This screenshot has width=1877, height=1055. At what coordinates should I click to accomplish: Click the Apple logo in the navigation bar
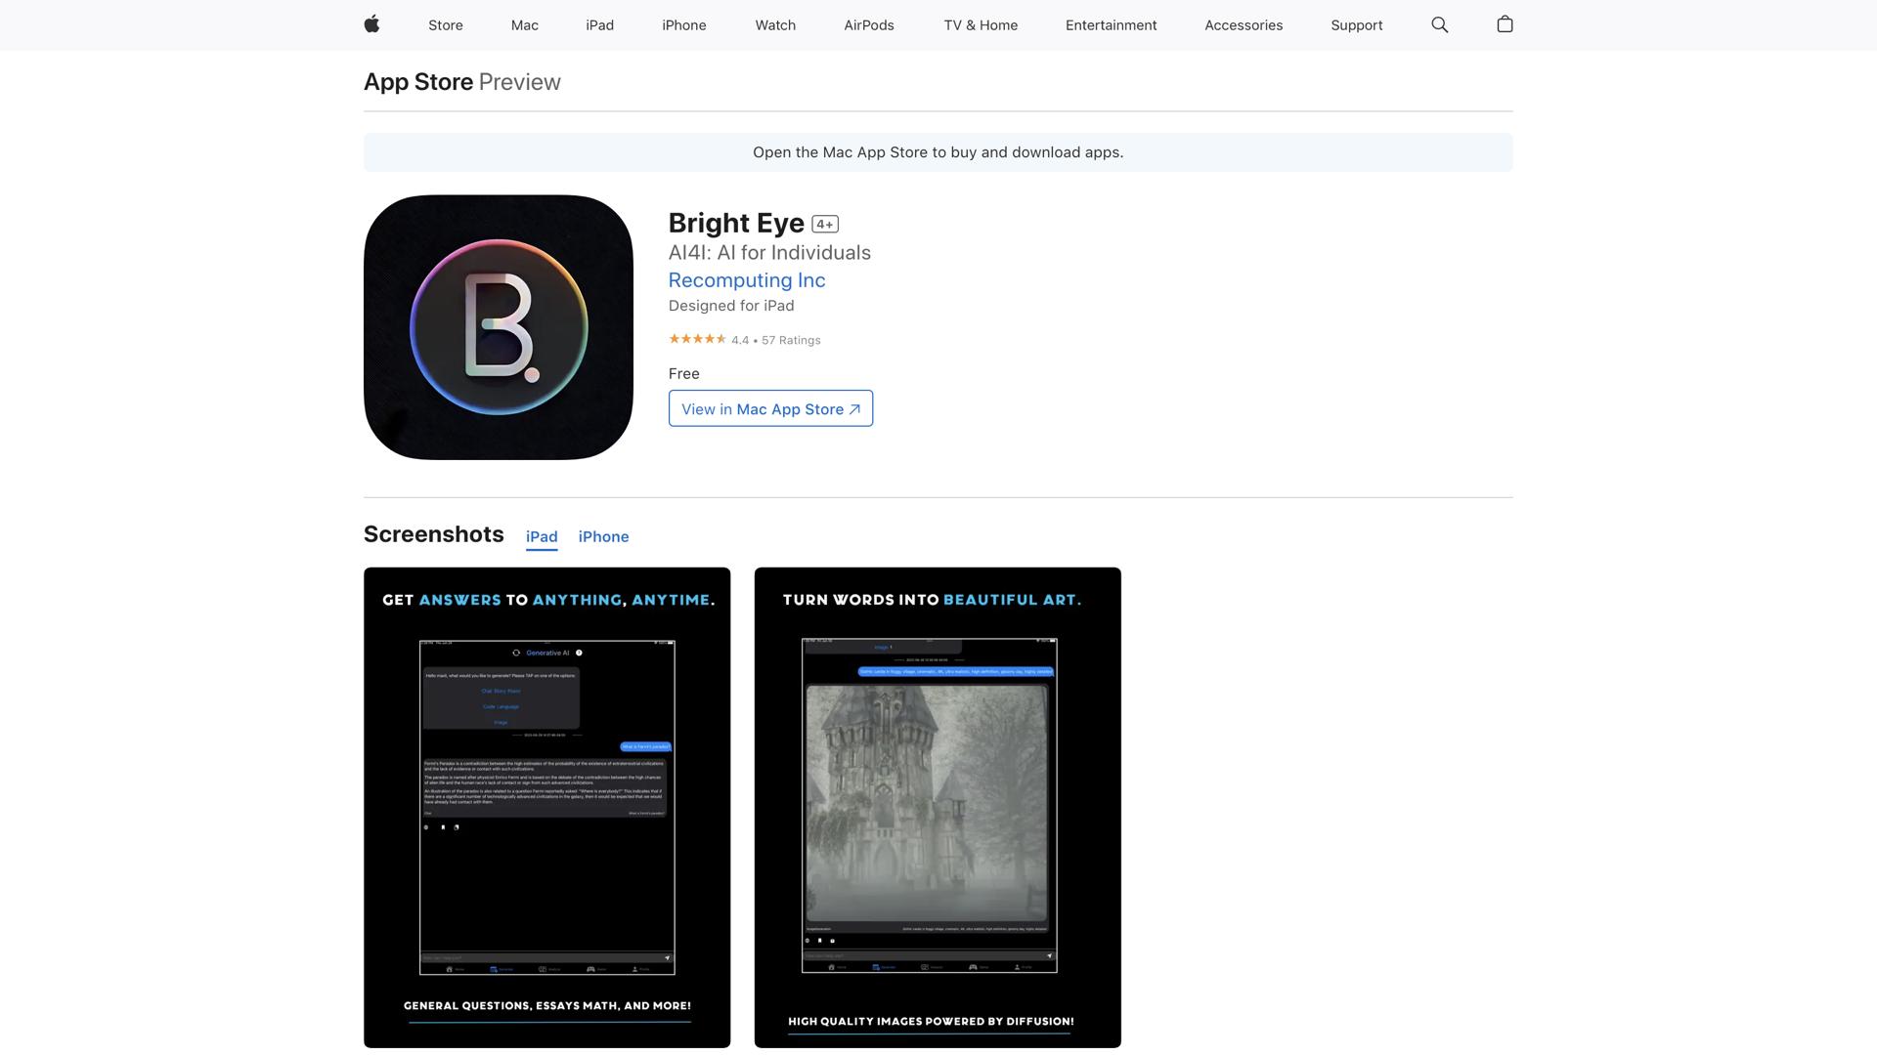371,24
